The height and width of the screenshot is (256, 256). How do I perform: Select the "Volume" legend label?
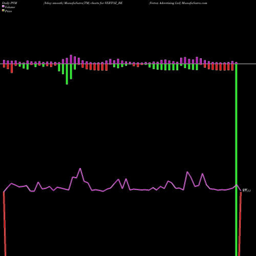tap(10, 7)
